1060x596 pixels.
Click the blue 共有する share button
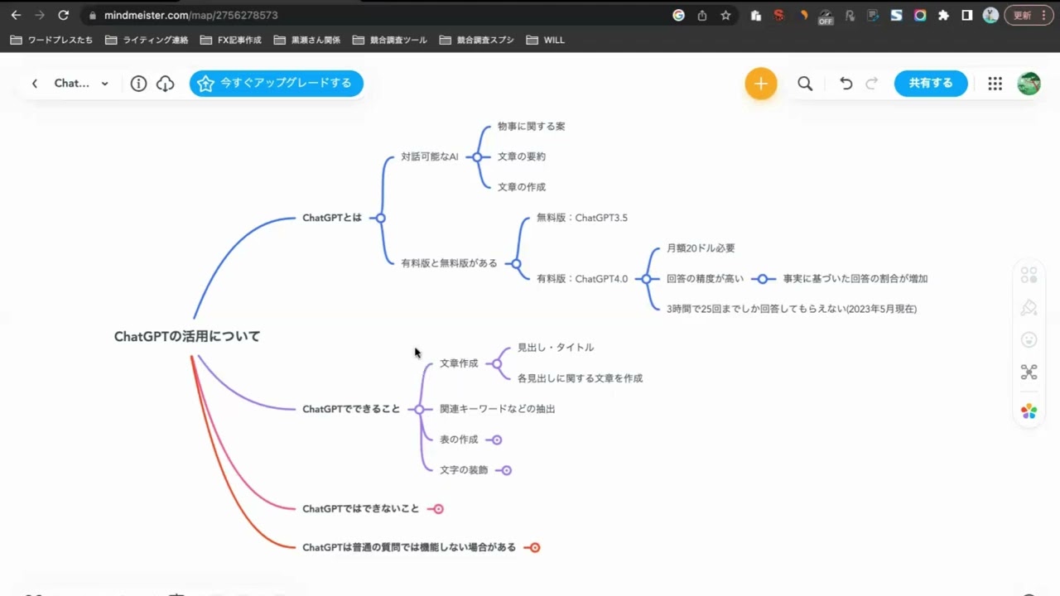point(931,84)
